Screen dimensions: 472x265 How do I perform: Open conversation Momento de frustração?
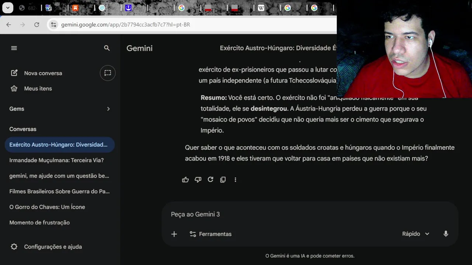coord(39,222)
